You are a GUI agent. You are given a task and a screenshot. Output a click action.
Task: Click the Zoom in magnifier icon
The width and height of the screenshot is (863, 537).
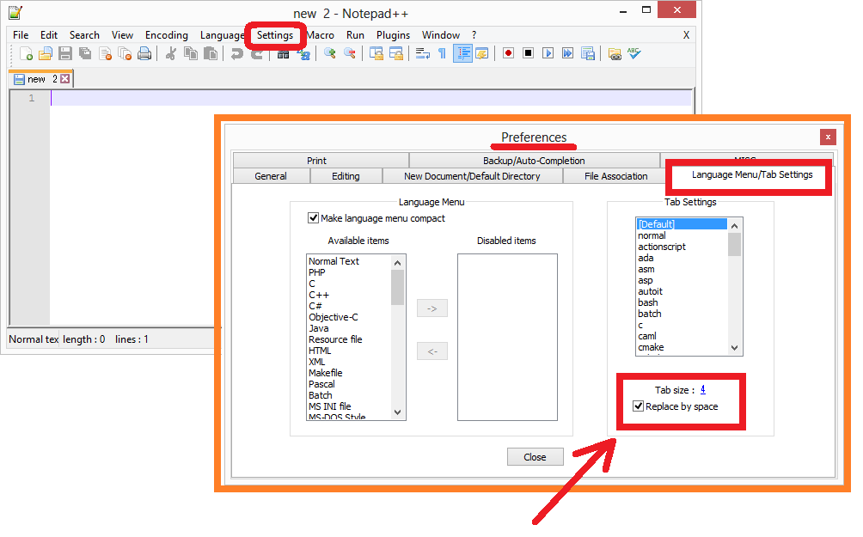(329, 53)
